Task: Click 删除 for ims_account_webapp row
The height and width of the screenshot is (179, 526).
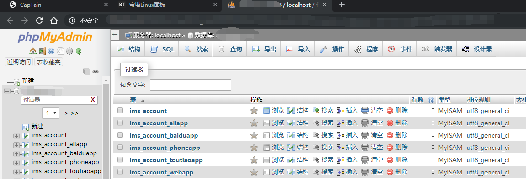Action: pos(397,172)
